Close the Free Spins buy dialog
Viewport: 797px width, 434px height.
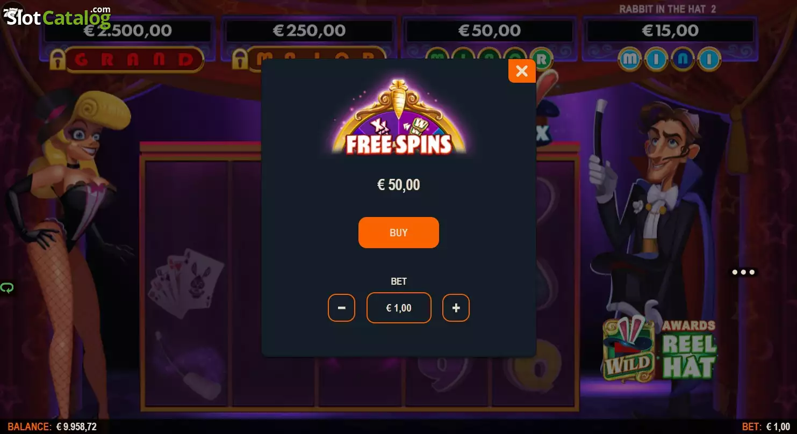522,71
